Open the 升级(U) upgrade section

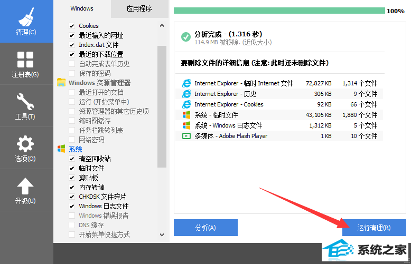click(x=26, y=190)
